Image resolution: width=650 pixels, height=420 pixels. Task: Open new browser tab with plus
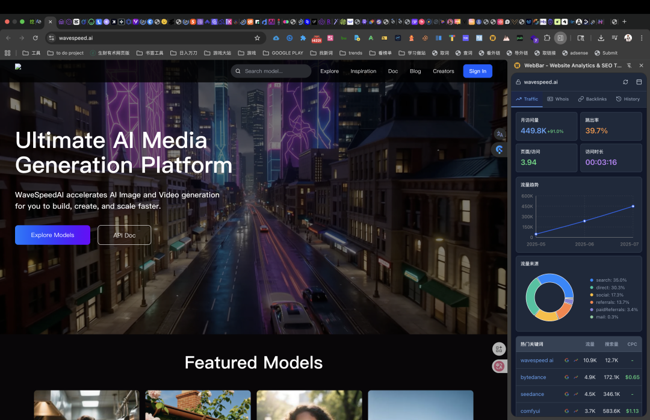click(624, 22)
